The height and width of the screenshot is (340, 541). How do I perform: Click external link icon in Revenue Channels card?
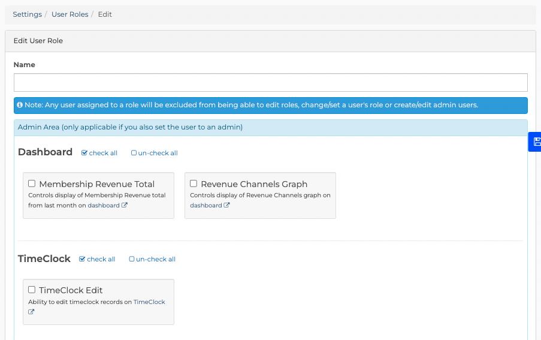point(226,205)
